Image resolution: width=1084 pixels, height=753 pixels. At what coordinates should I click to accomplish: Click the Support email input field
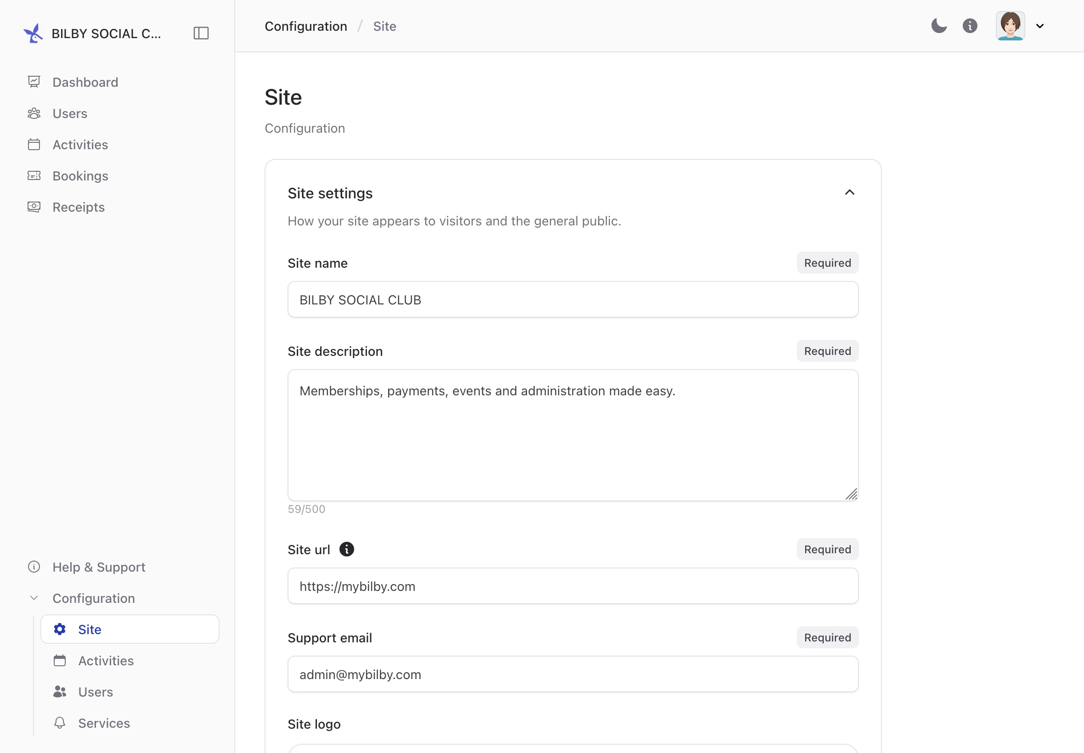(573, 674)
